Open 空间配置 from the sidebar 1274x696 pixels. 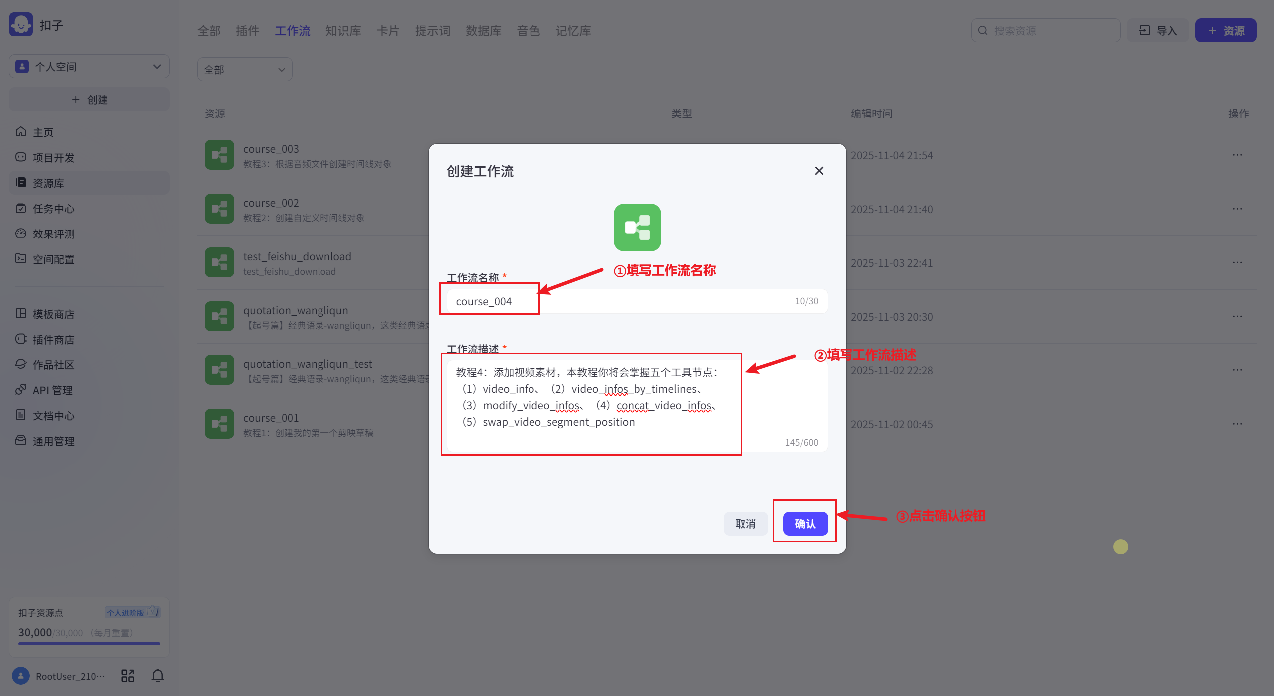point(53,259)
